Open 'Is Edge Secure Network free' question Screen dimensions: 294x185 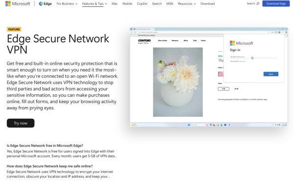(45, 146)
